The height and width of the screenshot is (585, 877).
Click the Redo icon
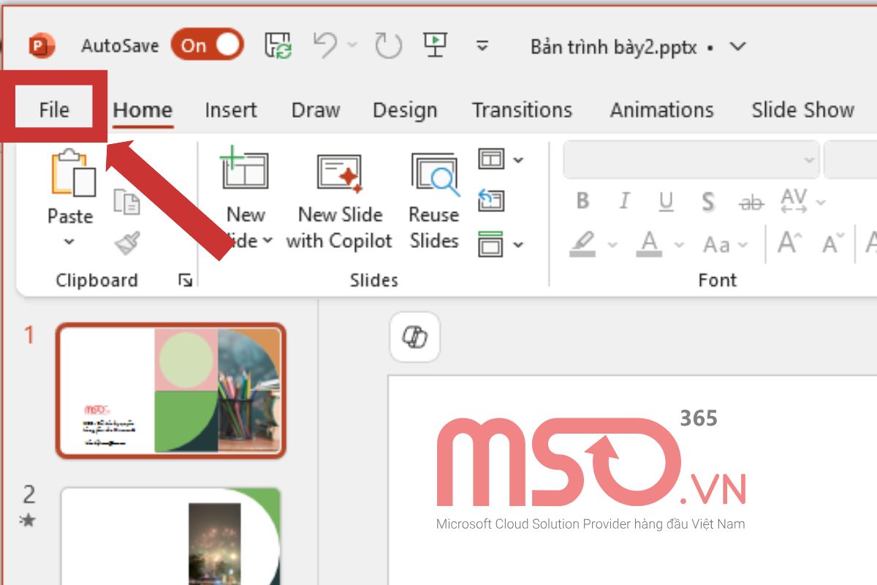[x=388, y=45]
